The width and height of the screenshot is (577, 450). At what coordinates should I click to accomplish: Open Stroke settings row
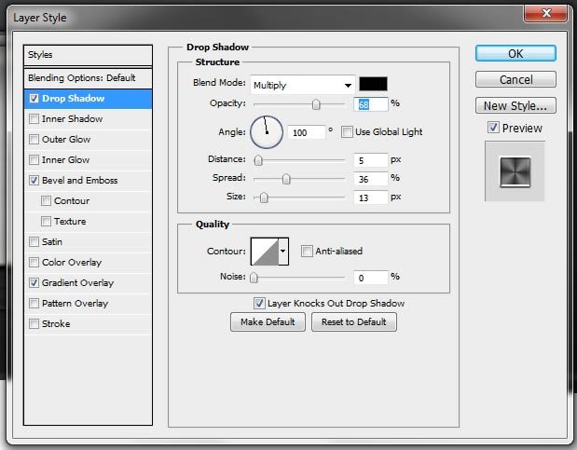point(88,324)
